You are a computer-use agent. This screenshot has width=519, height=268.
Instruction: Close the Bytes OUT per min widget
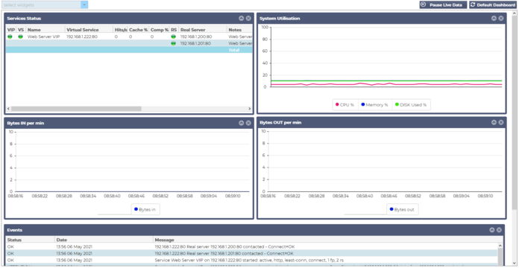[x=501, y=122]
